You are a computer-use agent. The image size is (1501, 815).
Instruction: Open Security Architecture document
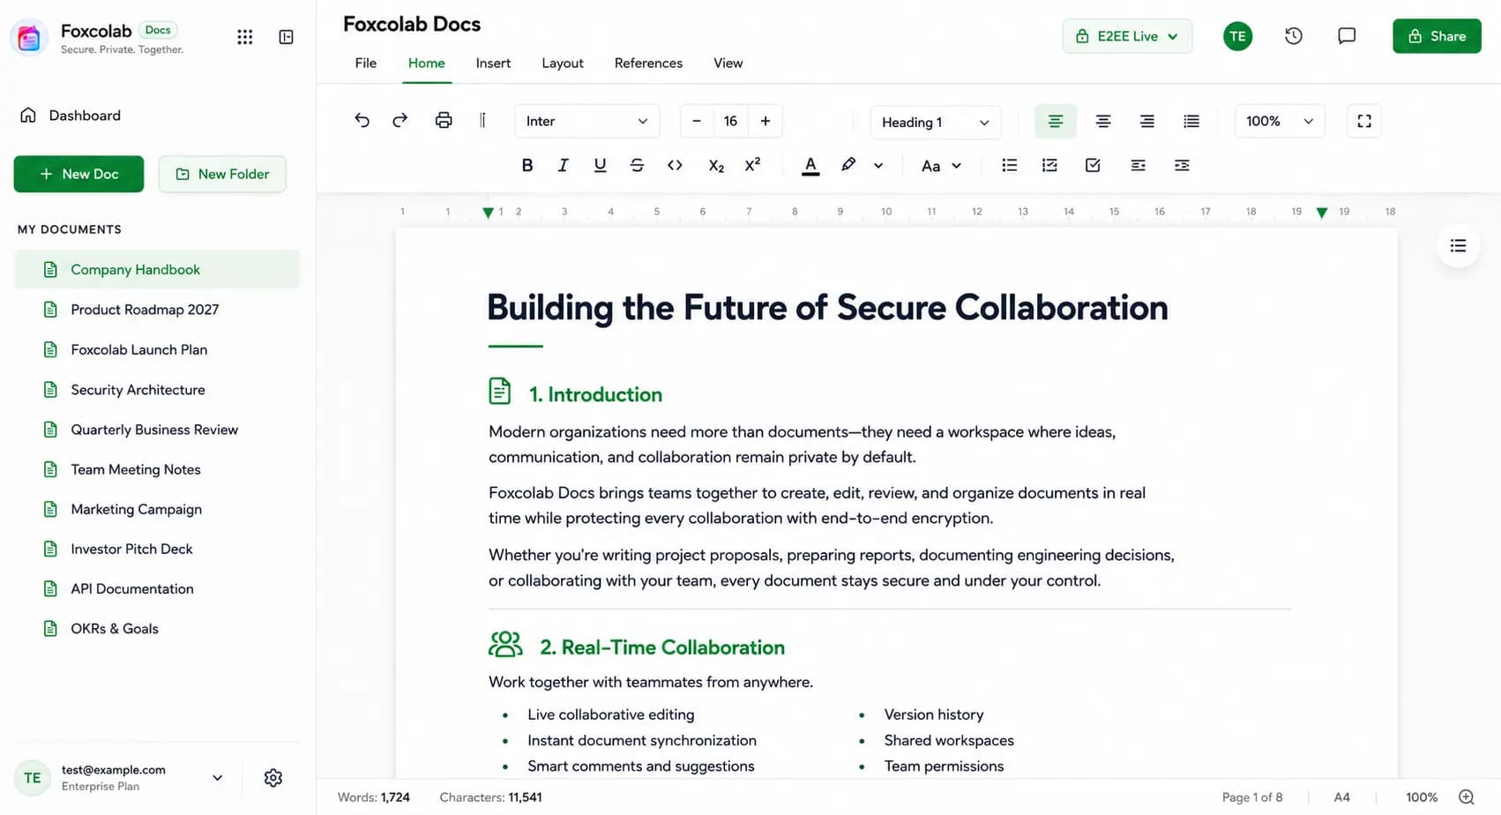click(x=156, y=390)
